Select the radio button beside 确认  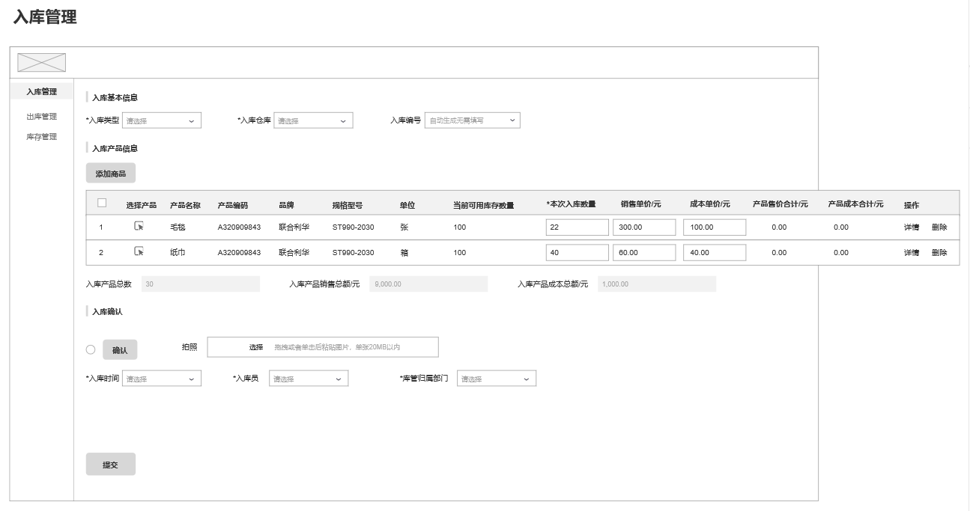(91, 349)
